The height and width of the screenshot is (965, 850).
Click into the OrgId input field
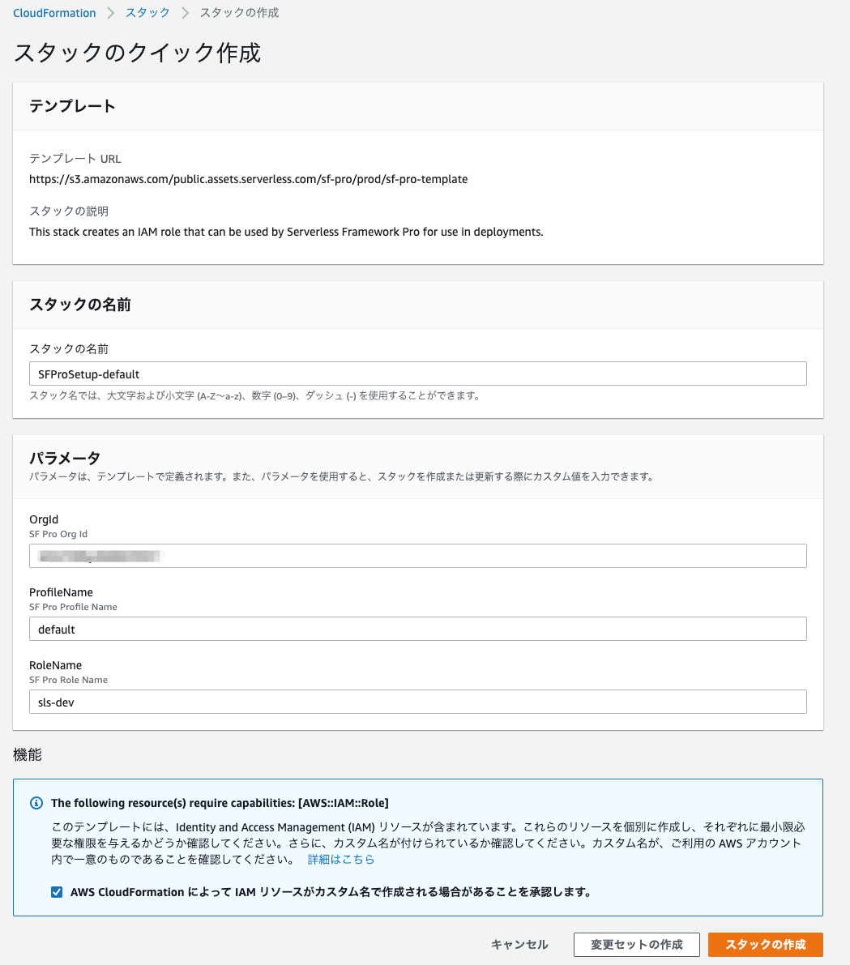click(x=418, y=556)
